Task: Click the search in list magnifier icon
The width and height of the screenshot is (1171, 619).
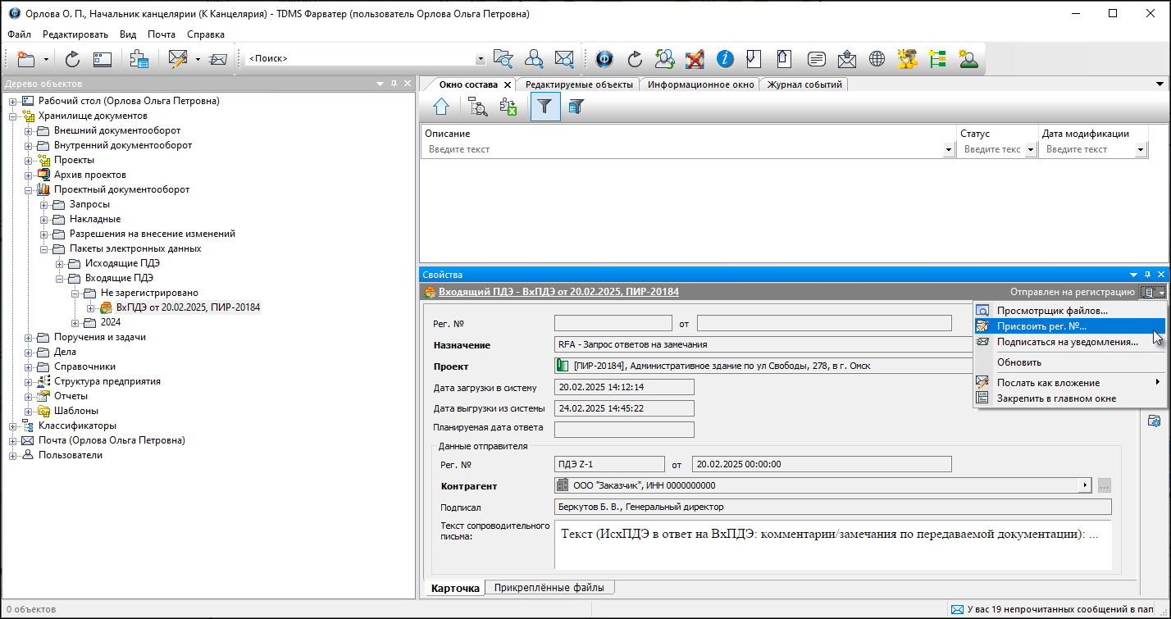Action: point(478,107)
